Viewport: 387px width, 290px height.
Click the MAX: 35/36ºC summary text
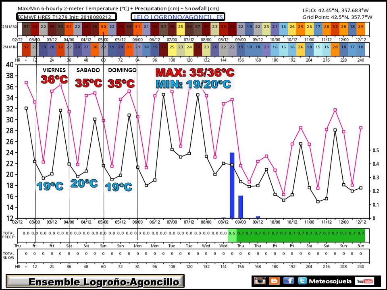[195, 72]
